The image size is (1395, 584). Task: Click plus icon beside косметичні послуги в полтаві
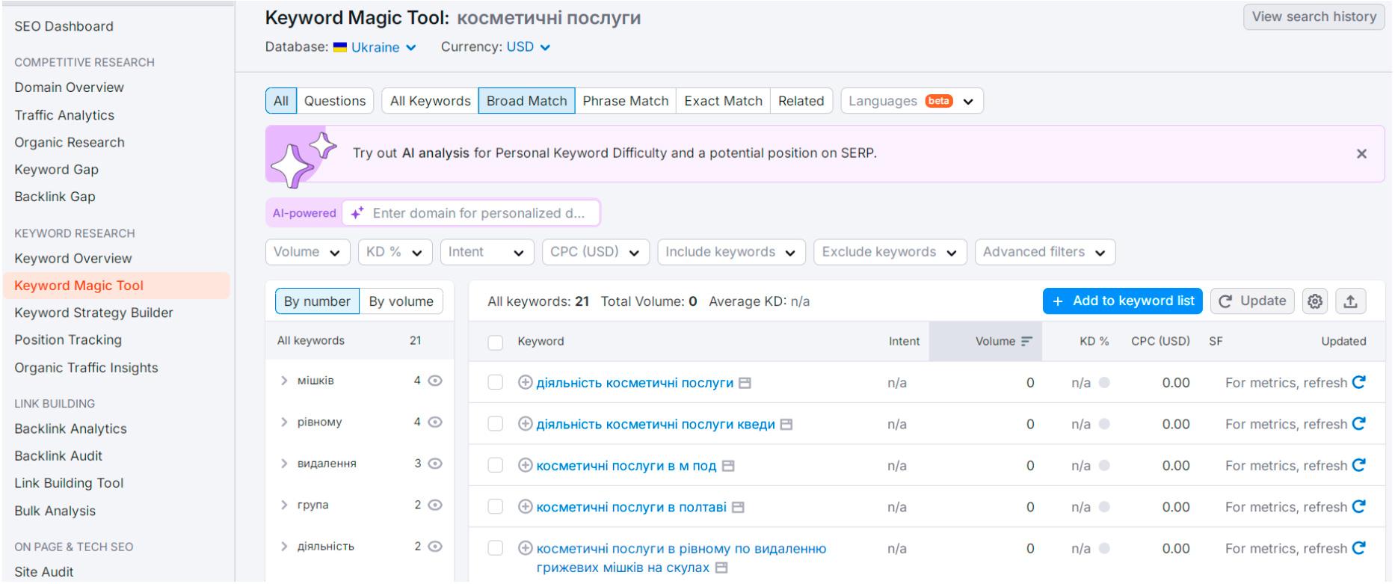pos(526,507)
